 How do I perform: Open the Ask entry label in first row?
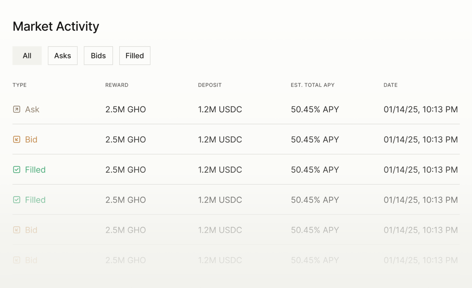tap(32, 110)
